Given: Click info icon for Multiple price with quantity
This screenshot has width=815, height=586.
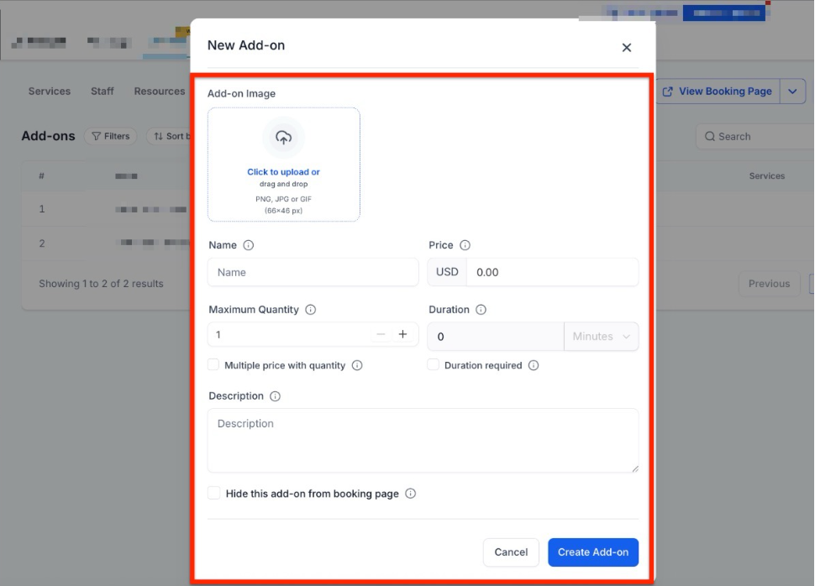Looking at the screenshot, I should 357,365.
